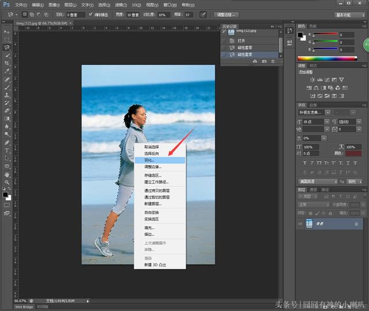Image resolution: width=369 pixels, height=311 pixels.
Task: Click the Zoom tool icon
Action: pos(7,182)
